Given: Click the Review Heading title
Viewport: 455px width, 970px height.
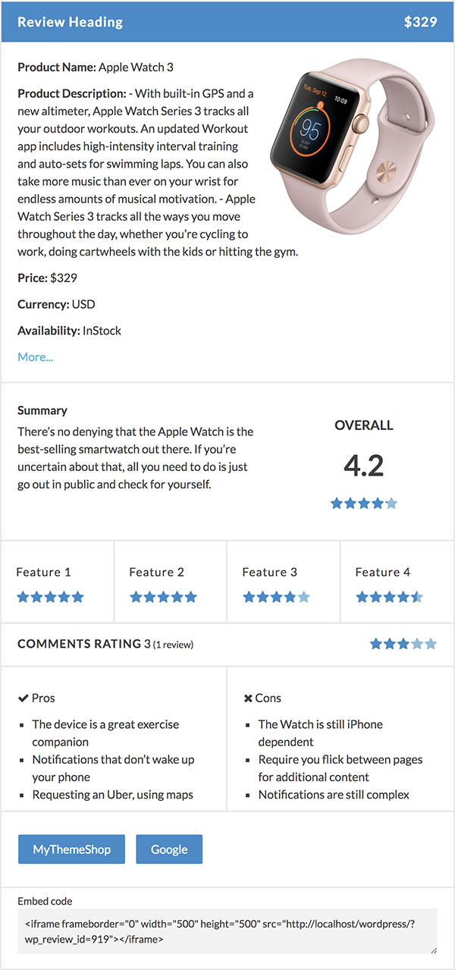Looking at the screenshot, I should [70, 22].
